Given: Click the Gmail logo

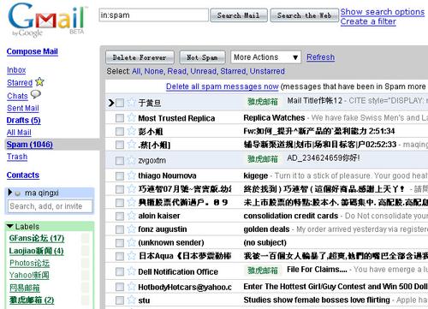Looking at the screenshot, I should pos(47,20).
